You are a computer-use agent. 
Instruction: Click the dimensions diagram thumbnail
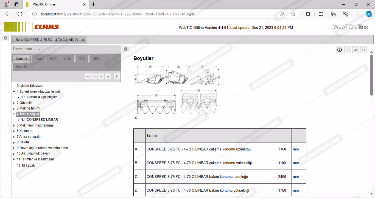point(177,90)
